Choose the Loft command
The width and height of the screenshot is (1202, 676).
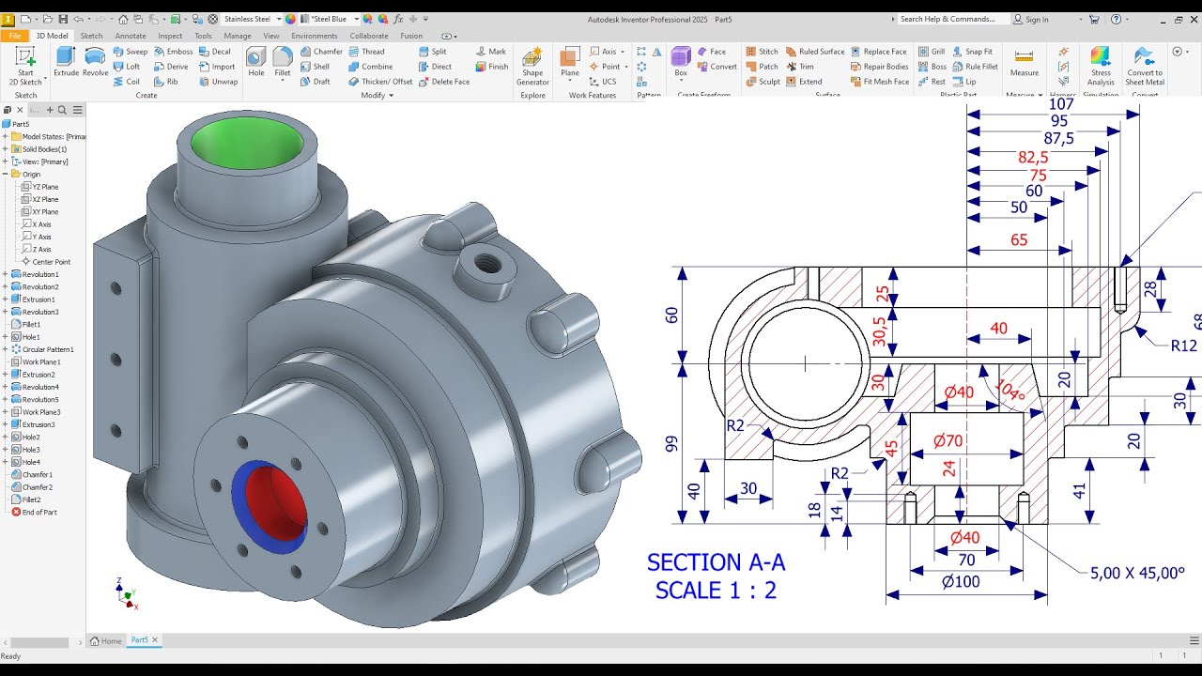127,67
